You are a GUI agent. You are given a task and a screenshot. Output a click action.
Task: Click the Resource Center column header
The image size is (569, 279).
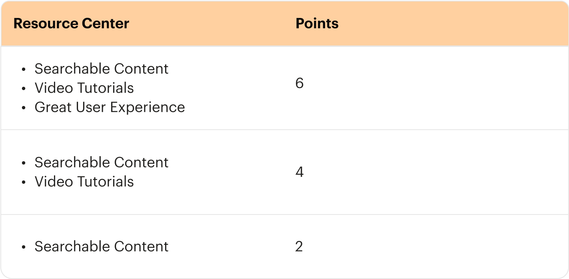pyautogui.click(x=71, y=24)
